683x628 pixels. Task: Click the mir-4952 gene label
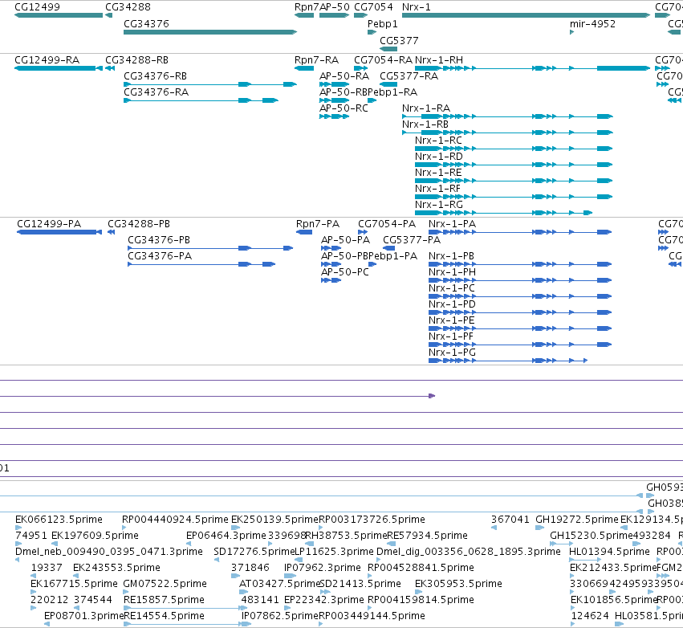point(592,24)
